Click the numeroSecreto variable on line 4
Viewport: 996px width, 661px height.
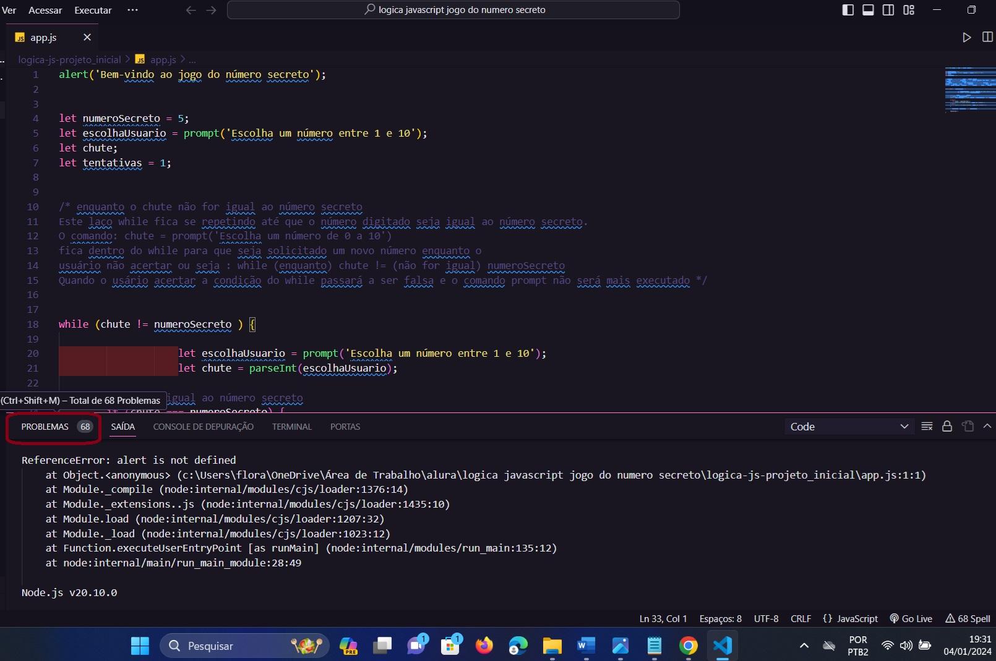(x=121, y=119)
